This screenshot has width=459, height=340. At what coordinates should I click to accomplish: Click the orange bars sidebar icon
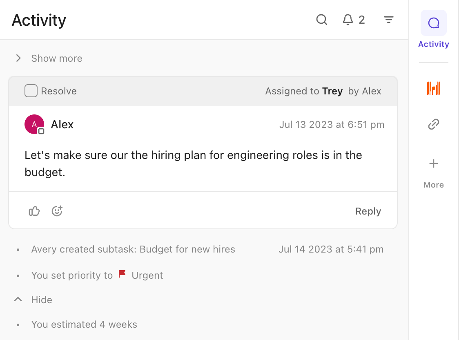click(x=433, y=88)
